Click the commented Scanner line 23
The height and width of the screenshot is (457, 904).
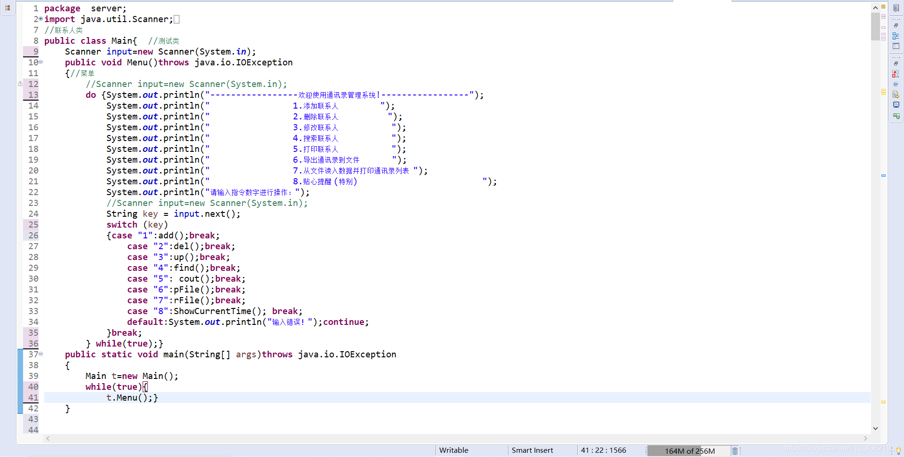[x=207, y=203]
